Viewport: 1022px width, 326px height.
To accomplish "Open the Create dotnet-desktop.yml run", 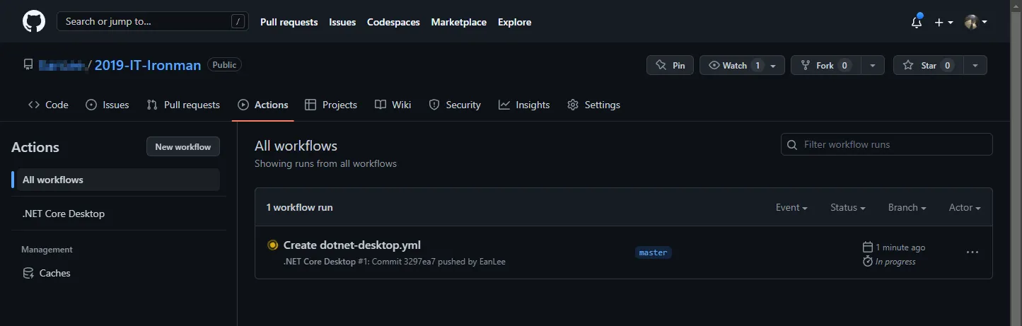I will pos(352,245).
